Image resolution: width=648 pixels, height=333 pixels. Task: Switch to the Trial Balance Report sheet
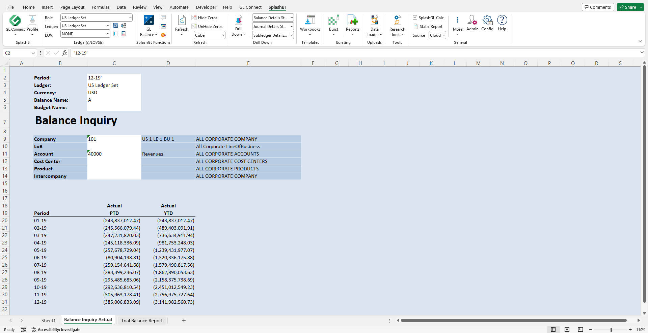click(x=142, y=321)
